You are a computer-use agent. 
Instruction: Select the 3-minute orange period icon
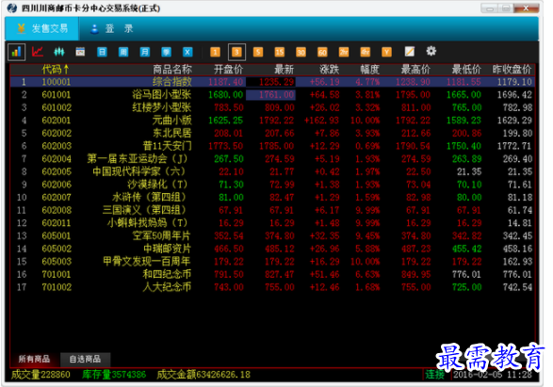(236, 52)
